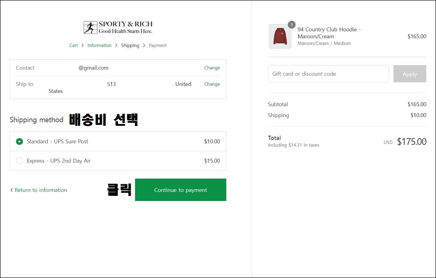
Task: Open the Shipping breadcrumb step
Action: click(x=130, y=45)
